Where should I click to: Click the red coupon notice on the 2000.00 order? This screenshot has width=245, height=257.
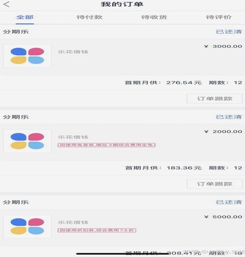click(x=107, y=145)
